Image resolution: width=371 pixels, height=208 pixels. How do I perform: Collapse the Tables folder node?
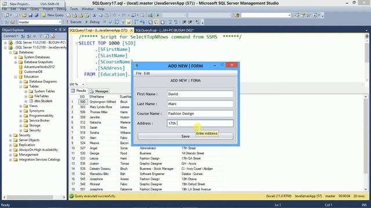point(21,87)
